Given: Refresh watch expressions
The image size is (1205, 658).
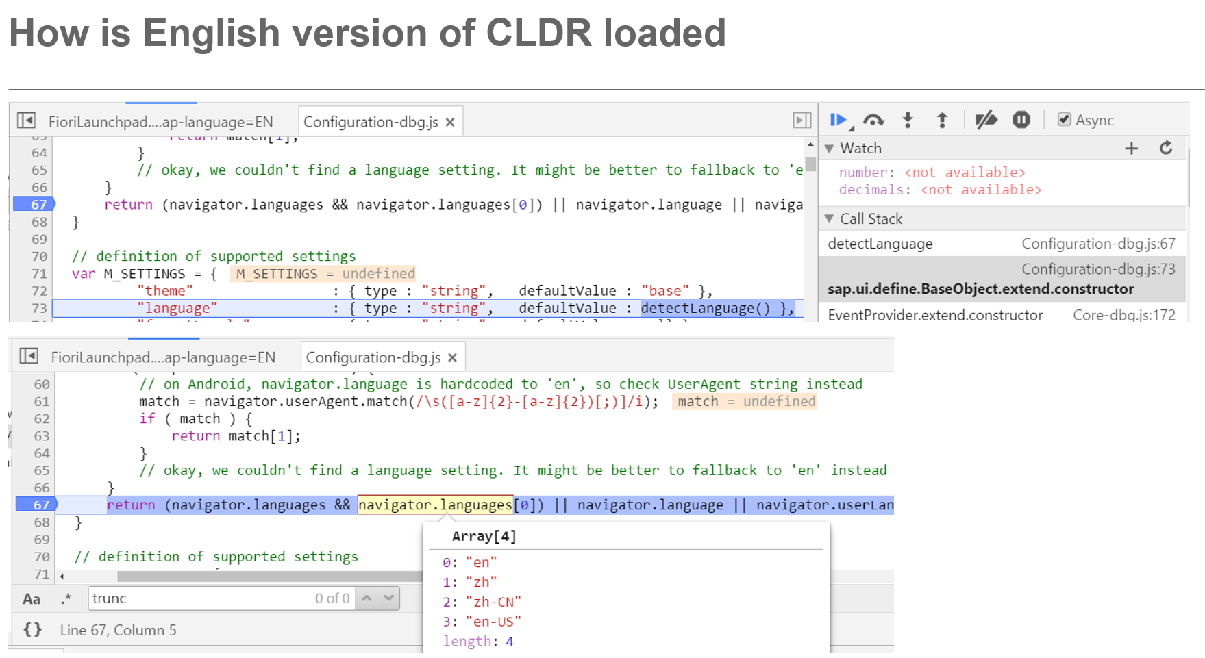Looking at the screenshot, I should click(1166, 148).
